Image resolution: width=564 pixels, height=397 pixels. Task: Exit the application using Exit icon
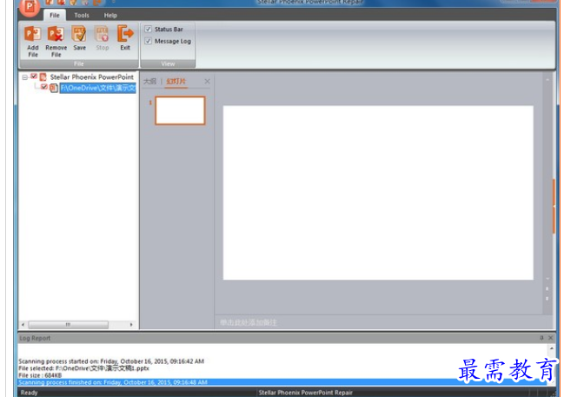[x=125, y=34]
